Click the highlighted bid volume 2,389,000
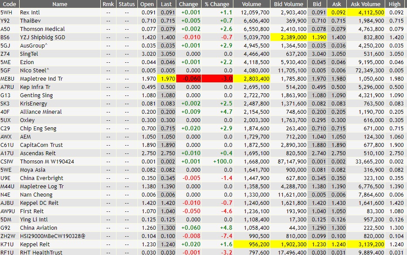Image resolution: width=407 pixels, height=255 pixels. coord(289,37)
